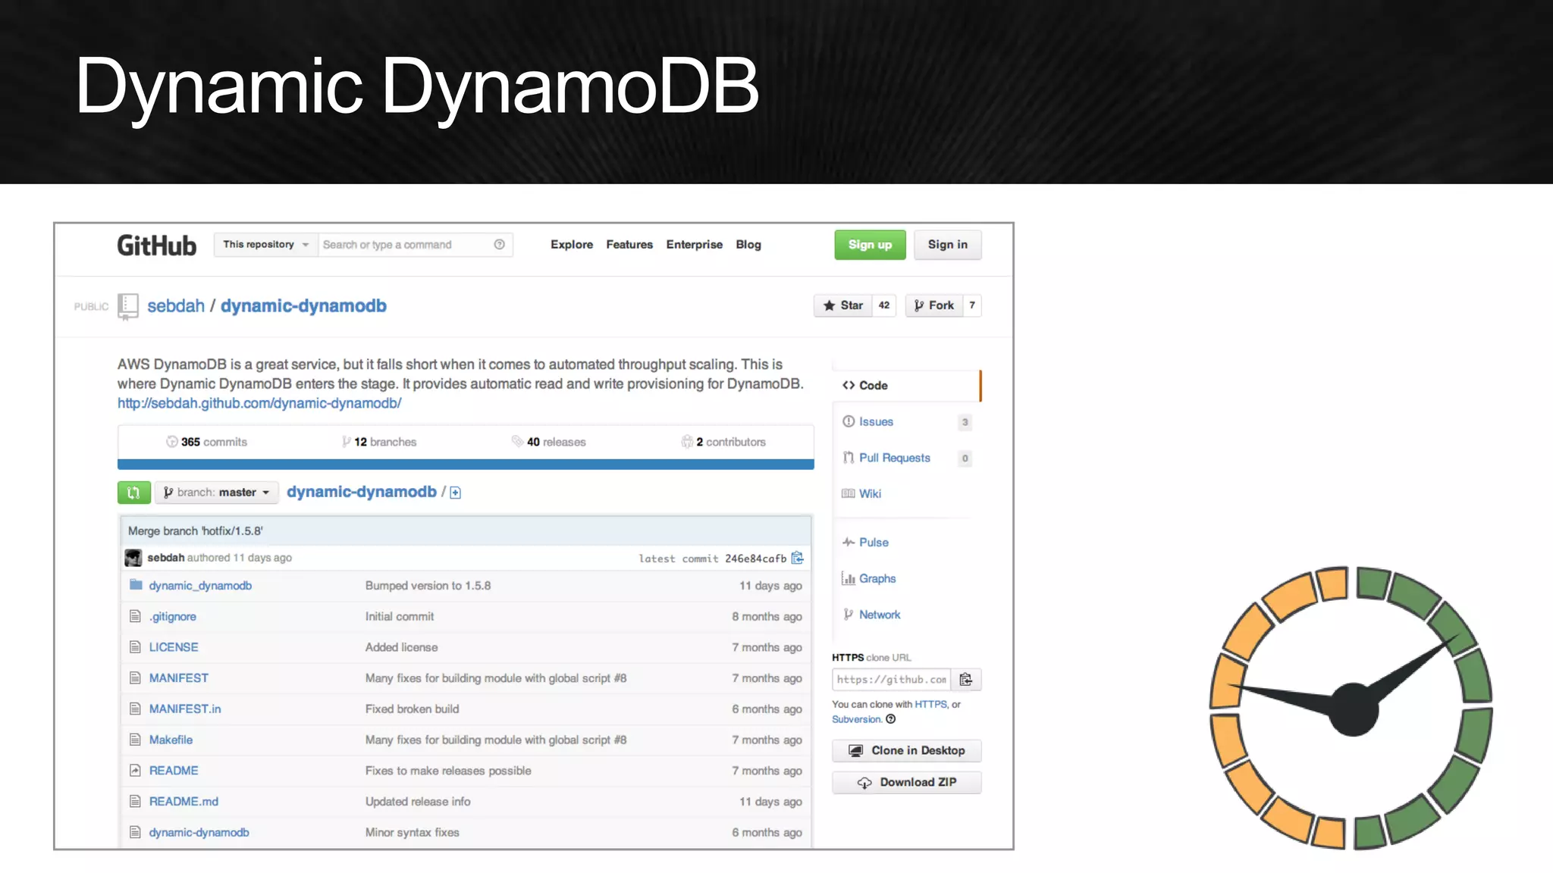The width and height of the screenshot is (1553, 873).
Task: Click the GitHub logo
Action: [x=156, y=246]
